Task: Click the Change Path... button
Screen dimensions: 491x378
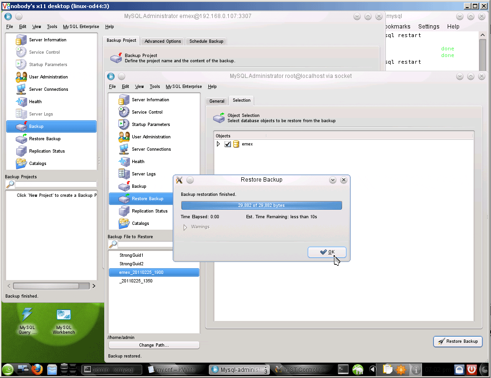Action: [x=154, y=345]
